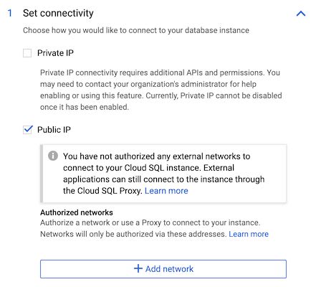Click the plus icon beside Add network
The width and height of the screenshot is (316, 287).
pos(138,268)
